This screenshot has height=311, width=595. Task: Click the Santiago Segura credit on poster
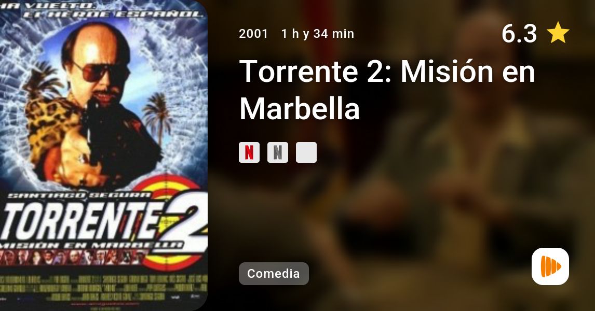[79, 195]
